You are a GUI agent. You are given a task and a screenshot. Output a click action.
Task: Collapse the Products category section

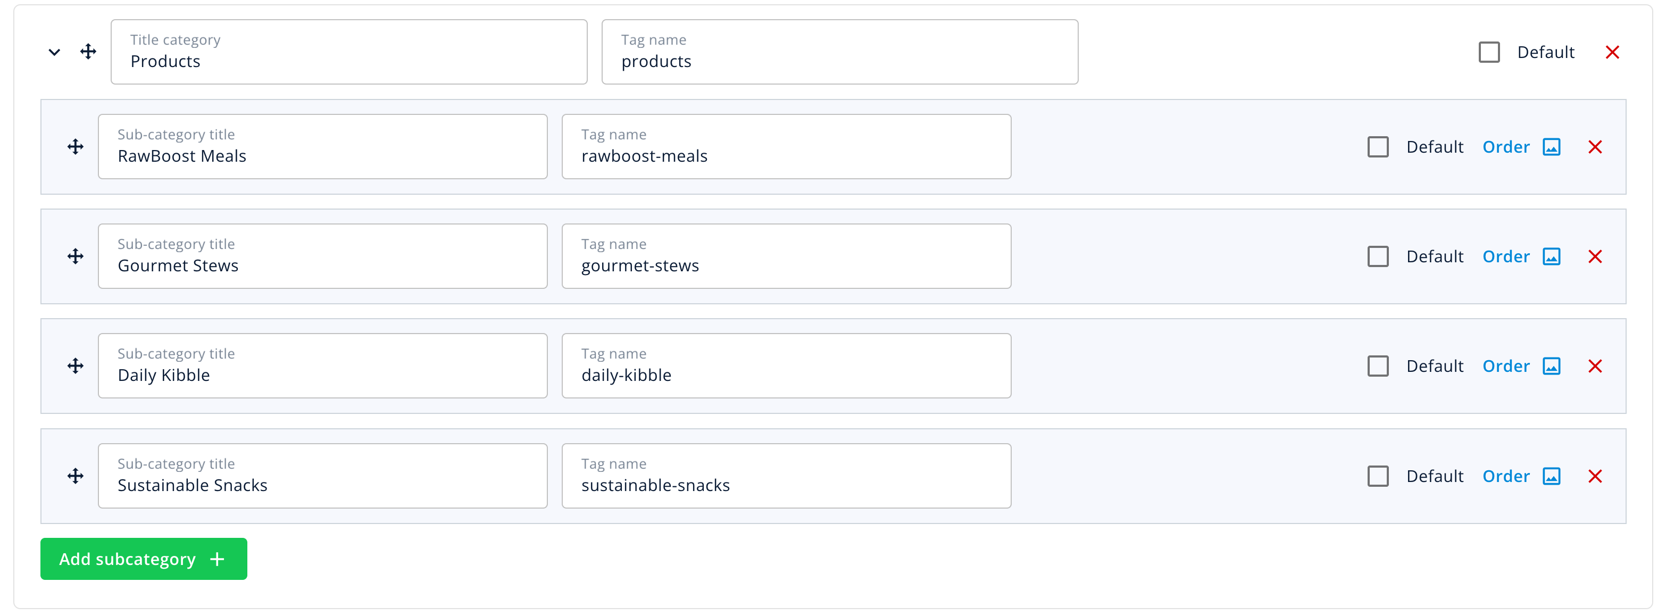tap(54, 52)
